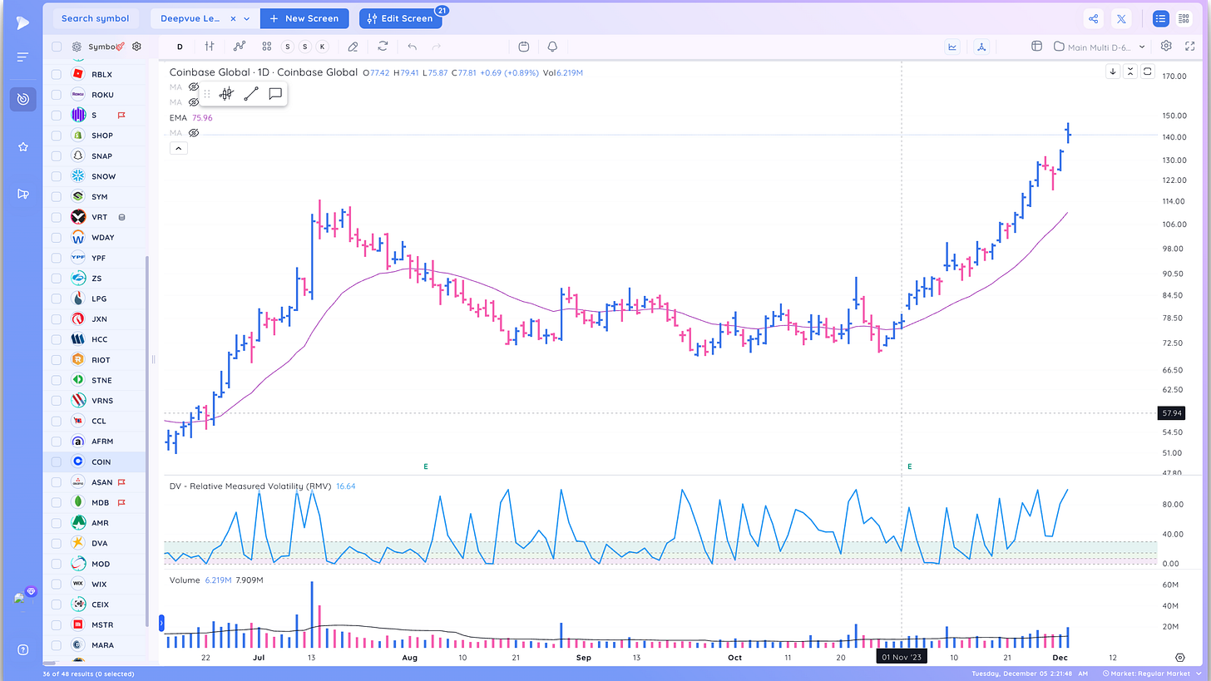Toggle the select-all checkbox in Symbol header
This screenshot has height=681, width=1211.
tap(57, 47)
